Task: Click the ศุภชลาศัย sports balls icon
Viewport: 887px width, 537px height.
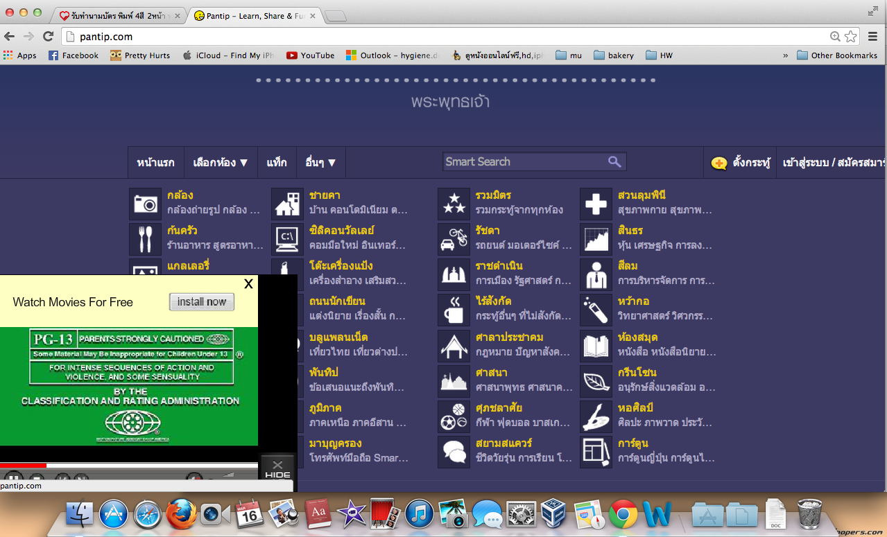Action: click(454, 416)
